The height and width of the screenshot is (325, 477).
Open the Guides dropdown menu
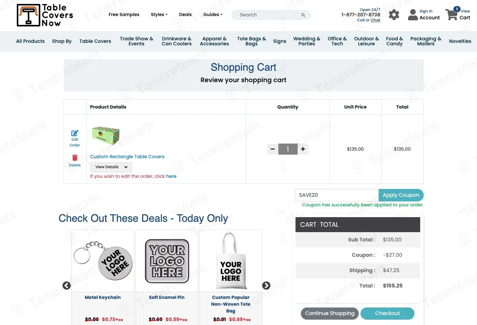[213, 15]
